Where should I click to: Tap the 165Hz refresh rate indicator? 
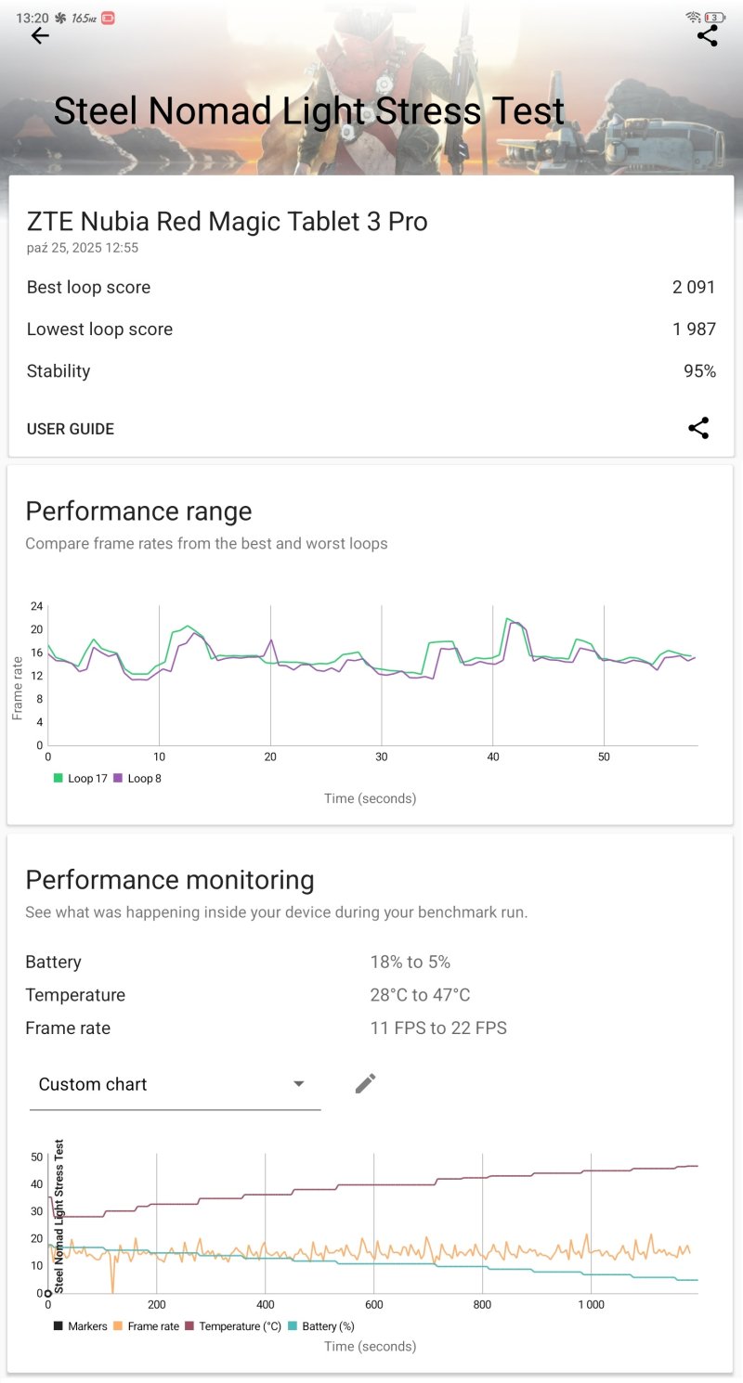click(x=84, y=18)
